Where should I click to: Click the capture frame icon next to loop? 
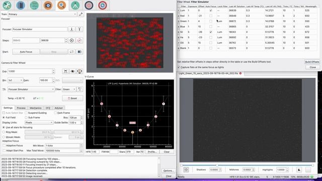point(79,52)
